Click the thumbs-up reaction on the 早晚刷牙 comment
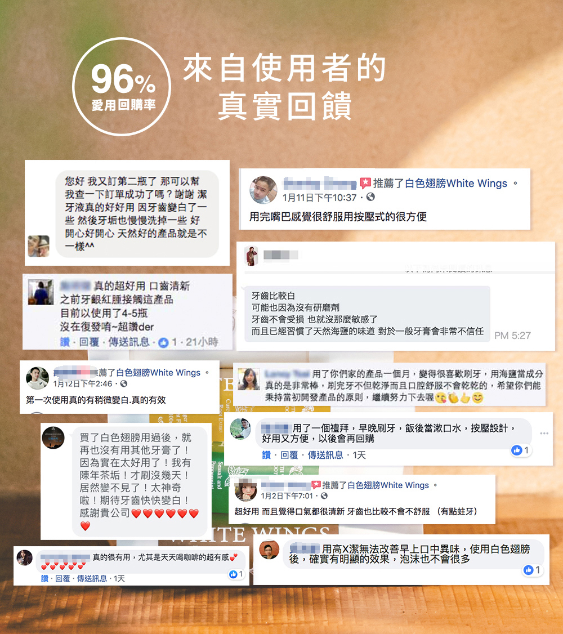The width and height of the screenshot is (563, 634). (x=516, y=450)
